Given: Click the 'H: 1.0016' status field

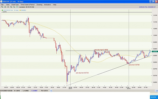Looking at the screenshot, I should (x=17, y=91).
